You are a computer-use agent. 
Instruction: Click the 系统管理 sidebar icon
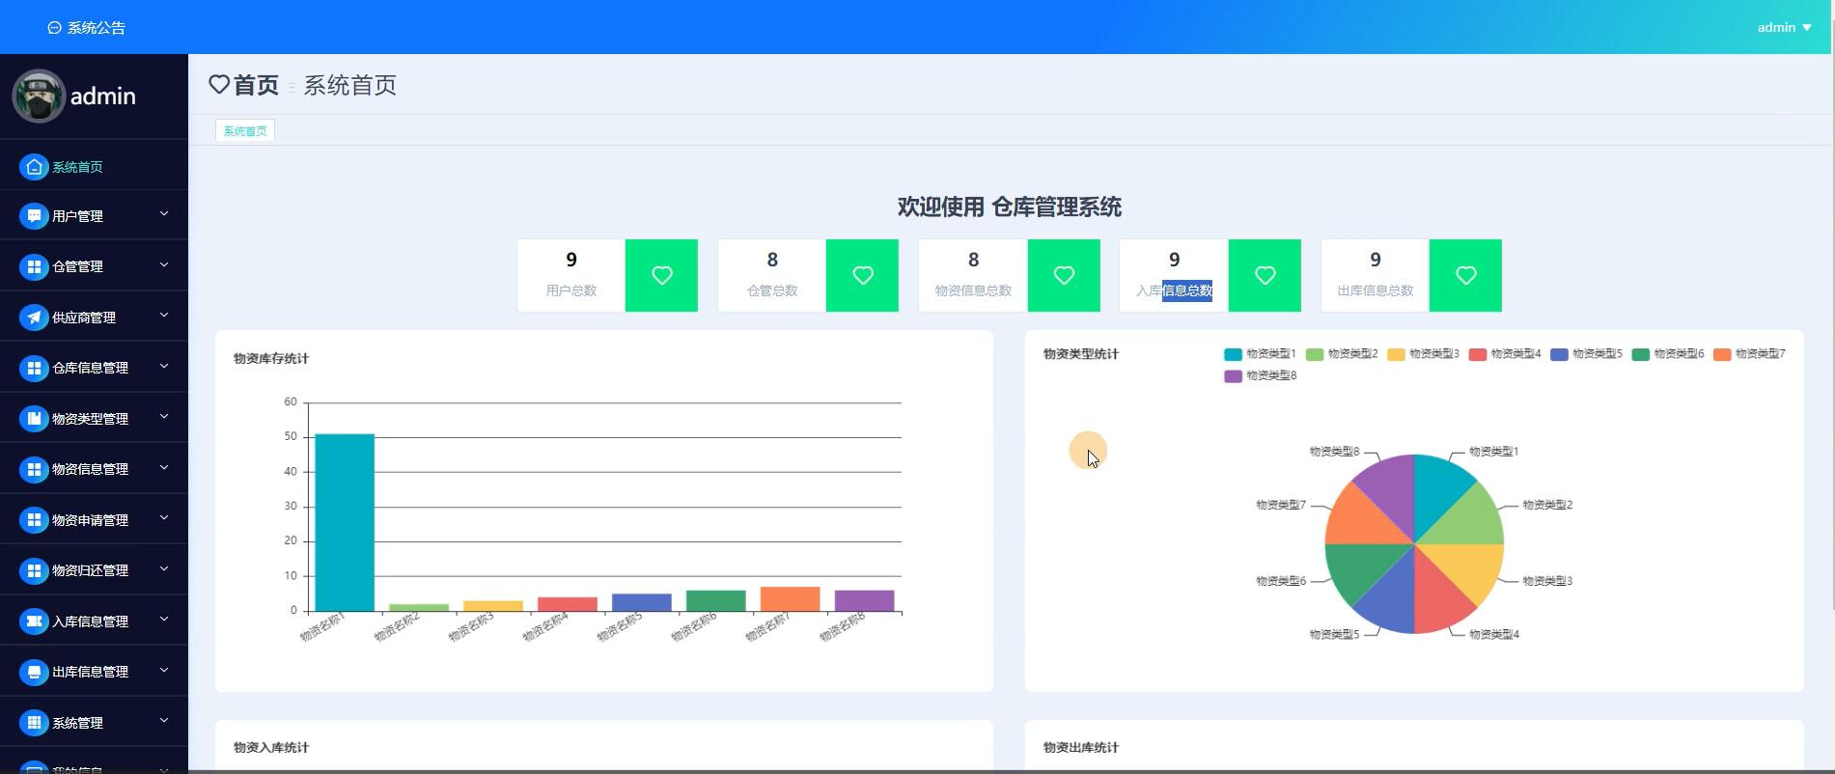click(34, 723)
